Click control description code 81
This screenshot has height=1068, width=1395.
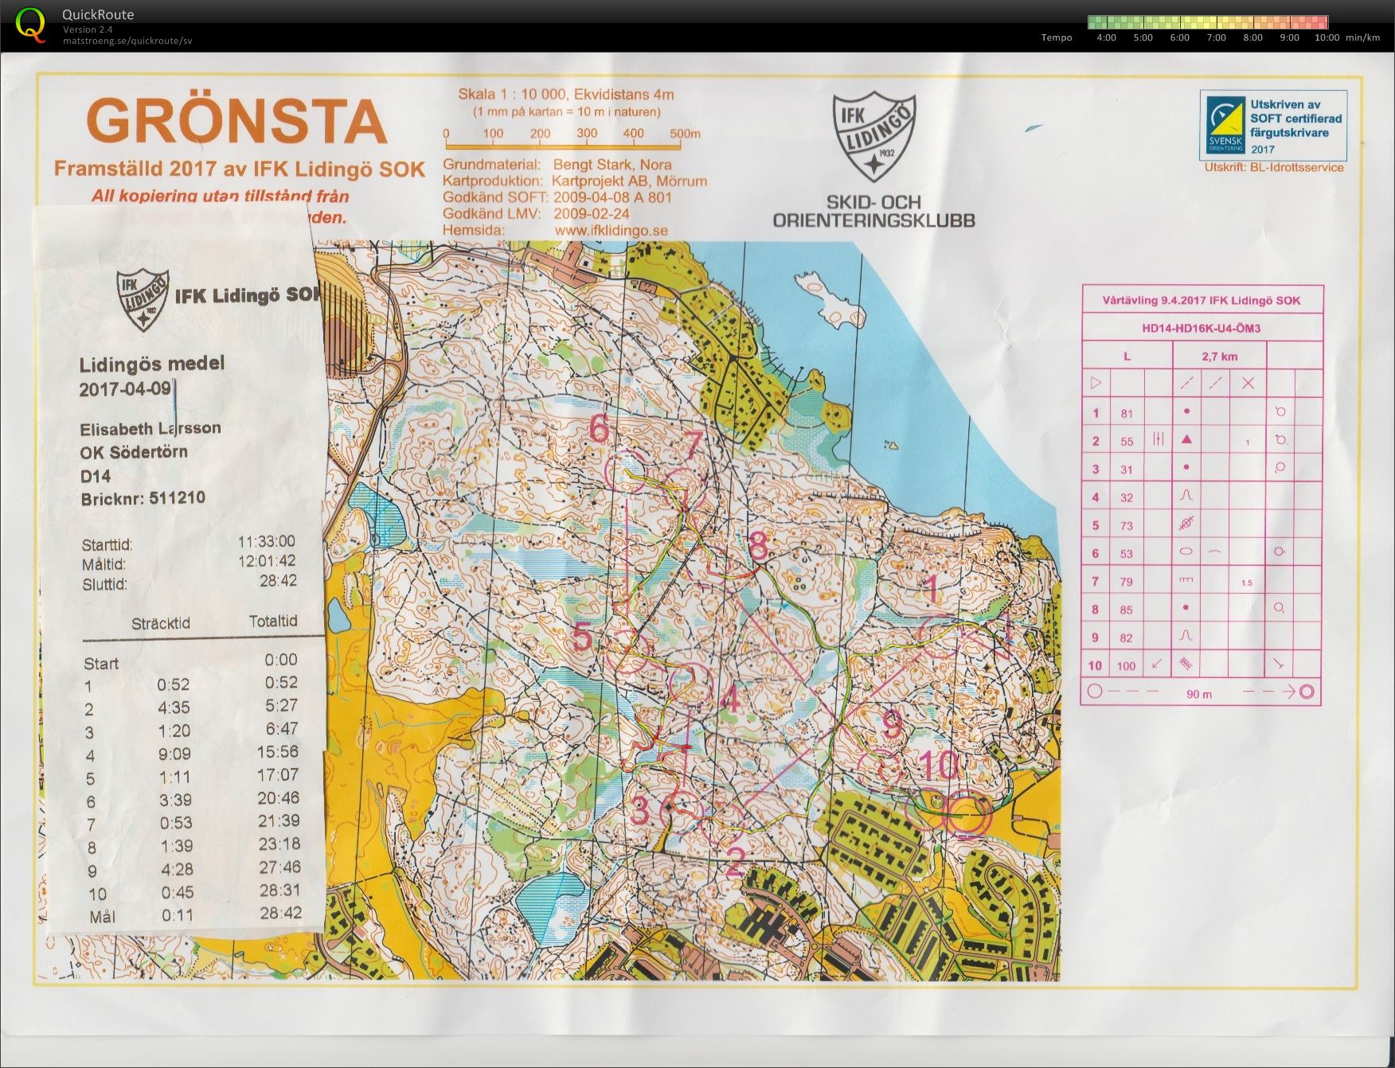pos(1126,413)
